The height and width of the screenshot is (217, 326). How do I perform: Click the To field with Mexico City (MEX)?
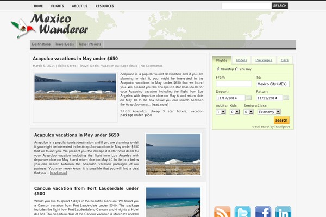[x=273, y=84]
